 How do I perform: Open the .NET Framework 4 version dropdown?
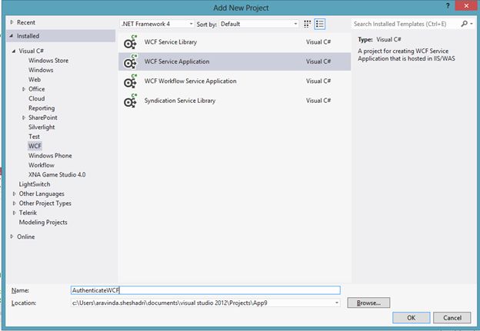157,24
